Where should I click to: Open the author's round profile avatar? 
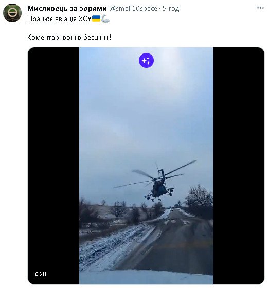coord(12,13)
